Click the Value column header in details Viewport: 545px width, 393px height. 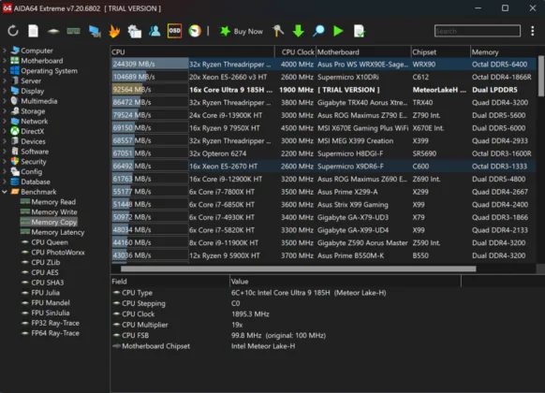click(x=346, y=282)
